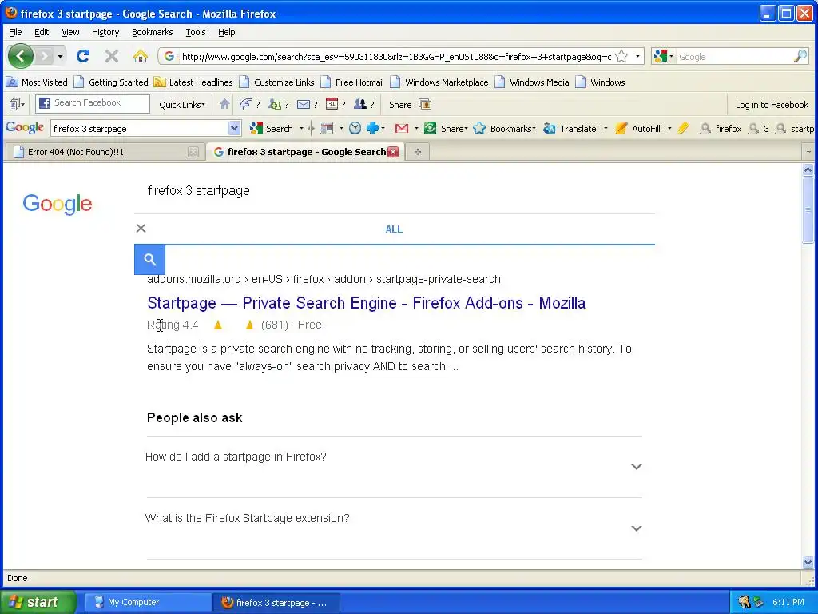
Task: Find the word 'firefox' via toolbar button
Action: pos(721,129)
